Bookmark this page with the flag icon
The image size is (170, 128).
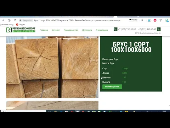coord(142,20)
